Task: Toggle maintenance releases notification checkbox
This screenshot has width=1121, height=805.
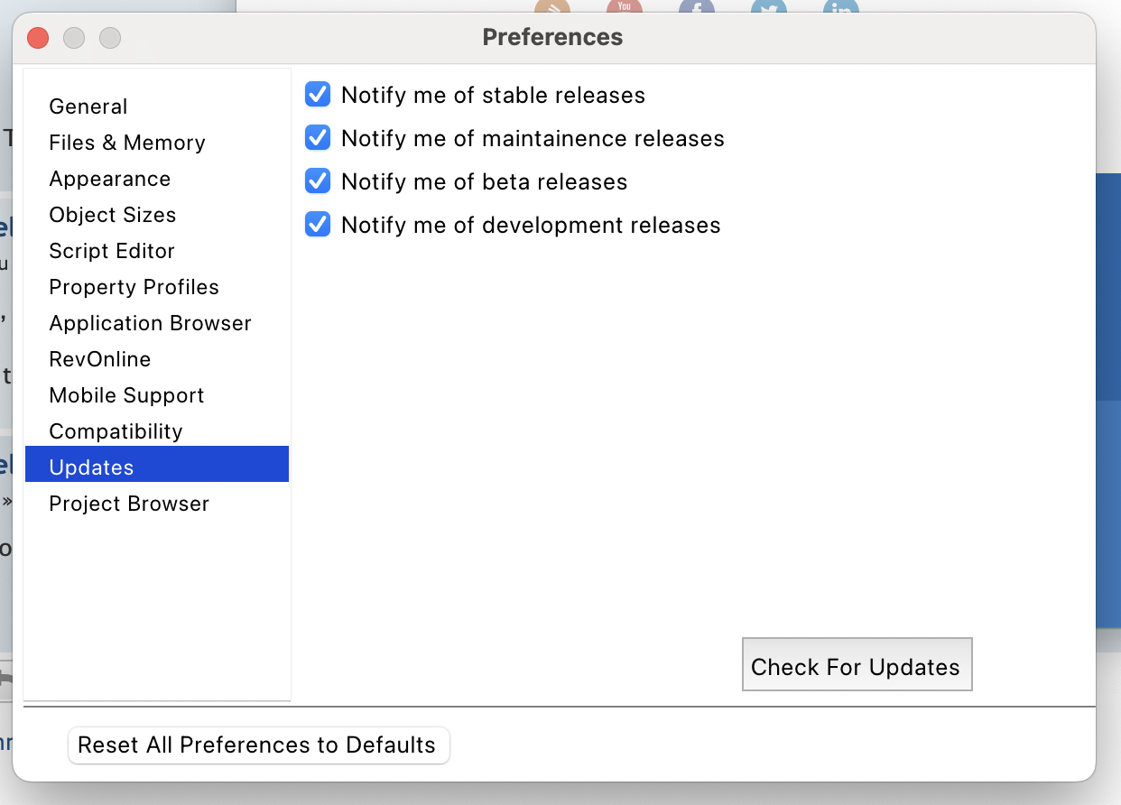Action: pos(318,138)
